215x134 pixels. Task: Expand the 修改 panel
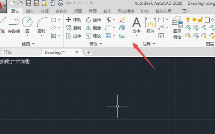tap(96, 44)
